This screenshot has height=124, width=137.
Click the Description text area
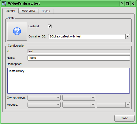[68, 81]
